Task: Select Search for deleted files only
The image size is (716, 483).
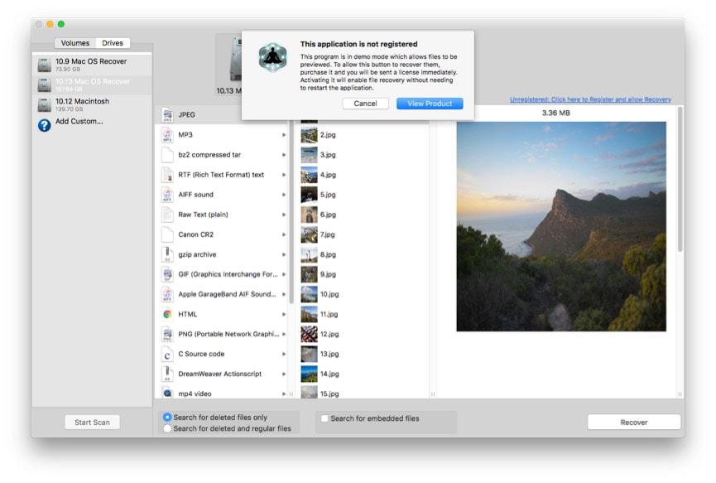Action: tap(168, 418)
